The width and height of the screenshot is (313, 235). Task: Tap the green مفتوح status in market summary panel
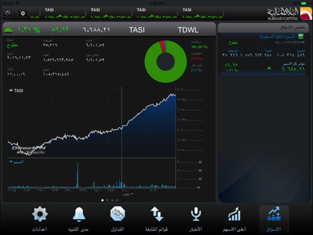233,43
